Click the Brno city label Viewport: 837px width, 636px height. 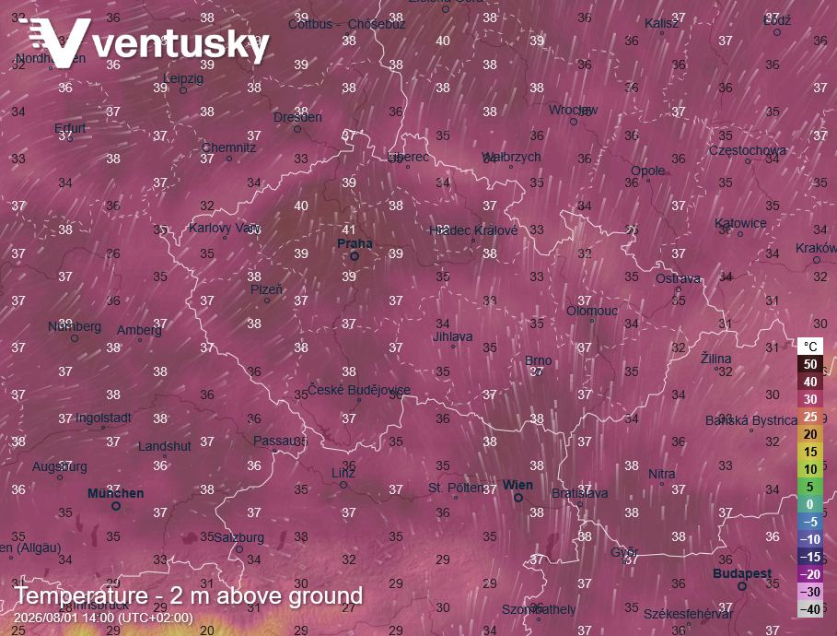(x=538, y=360)
